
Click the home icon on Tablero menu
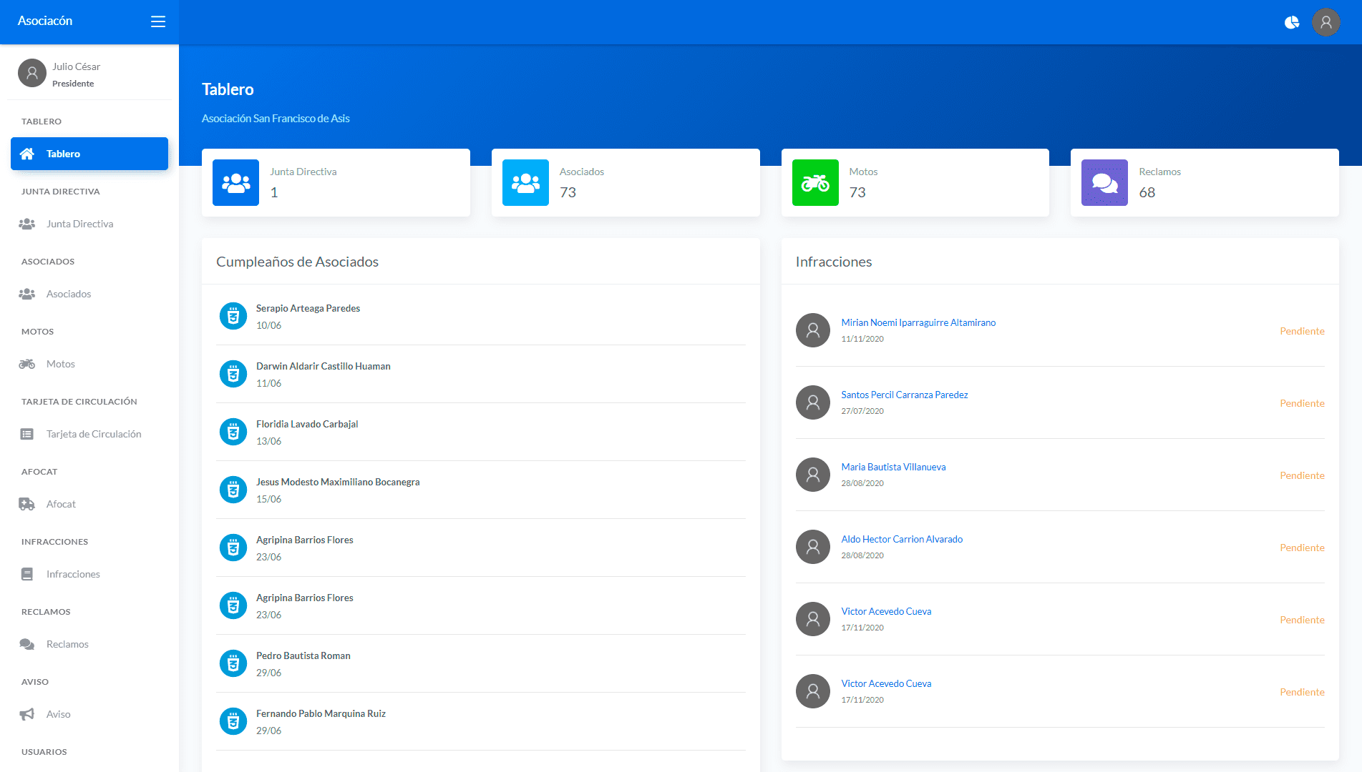tap(27, 154)
